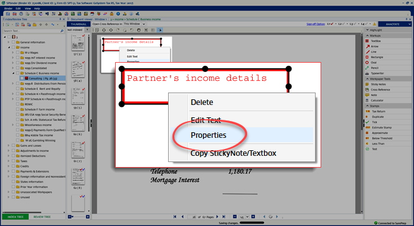Tick the 1099 DIV Dividend Income checkbox

point(17,63)
